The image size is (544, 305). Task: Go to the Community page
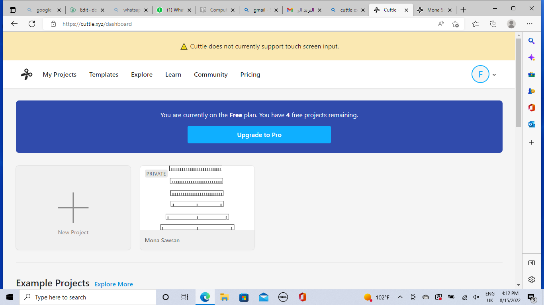(x=211, y=74)
